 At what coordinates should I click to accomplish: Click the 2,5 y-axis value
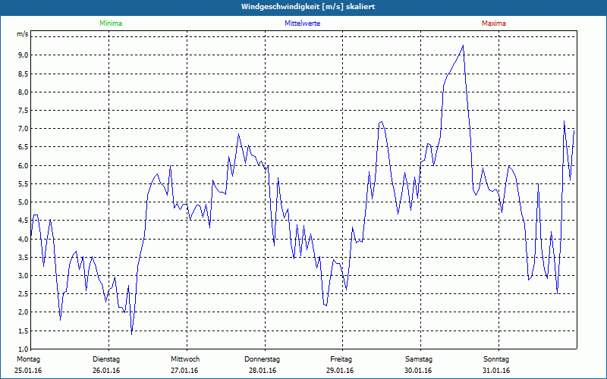pyautogui.click(x=23, y=294)
